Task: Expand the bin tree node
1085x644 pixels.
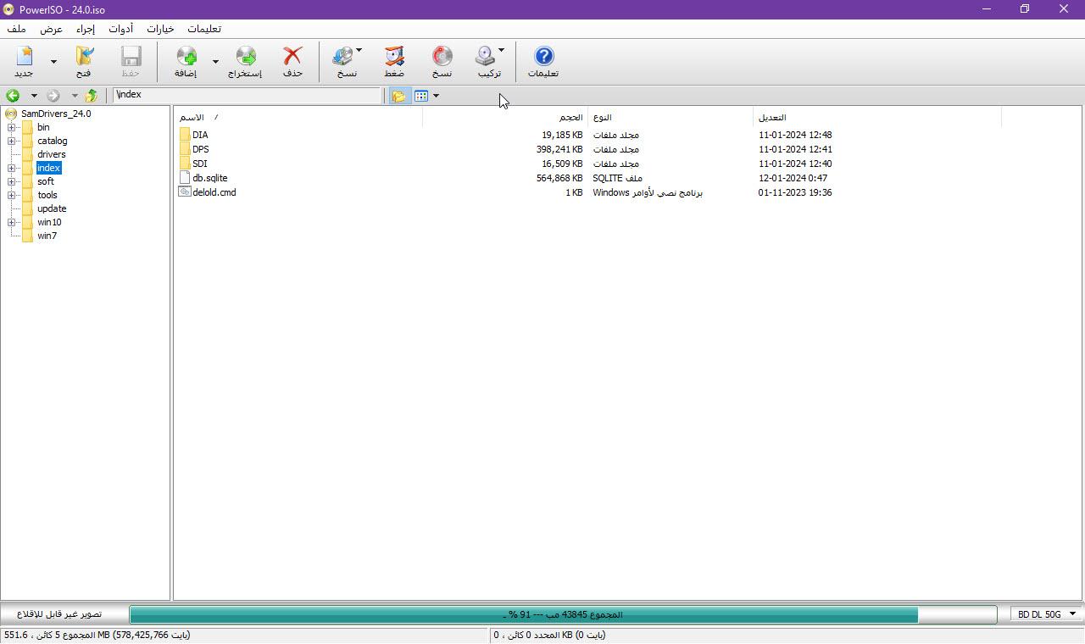Action: (x=12, y=127)
